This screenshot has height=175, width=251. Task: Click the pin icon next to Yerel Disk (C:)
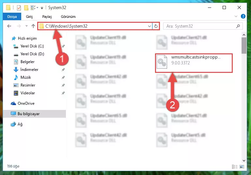tap(63, 46)
